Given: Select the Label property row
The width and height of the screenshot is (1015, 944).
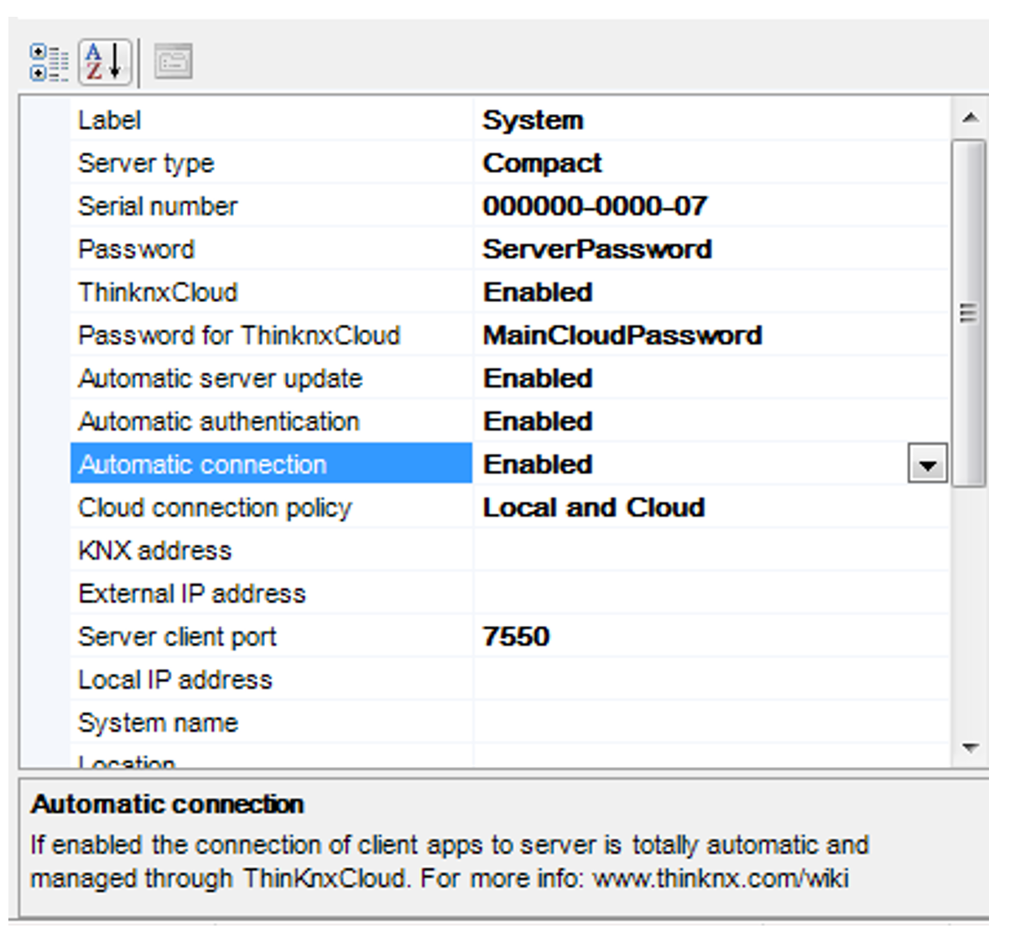Looking at the screenshot, I should (109, 120).
